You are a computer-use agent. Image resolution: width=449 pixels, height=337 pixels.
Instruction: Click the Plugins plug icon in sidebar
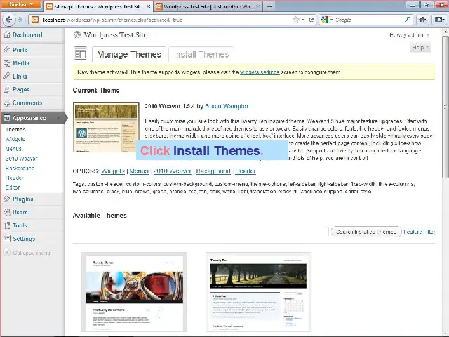(6, 199)
